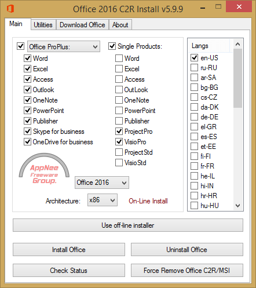
Task: Click the Langs list scroll up arrow
Action: click(237, 44)
